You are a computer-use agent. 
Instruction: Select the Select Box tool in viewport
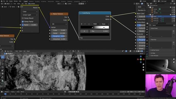2,57
